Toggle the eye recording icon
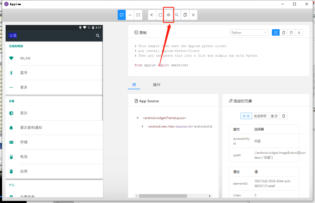The image size is (315, 203). 169,15
